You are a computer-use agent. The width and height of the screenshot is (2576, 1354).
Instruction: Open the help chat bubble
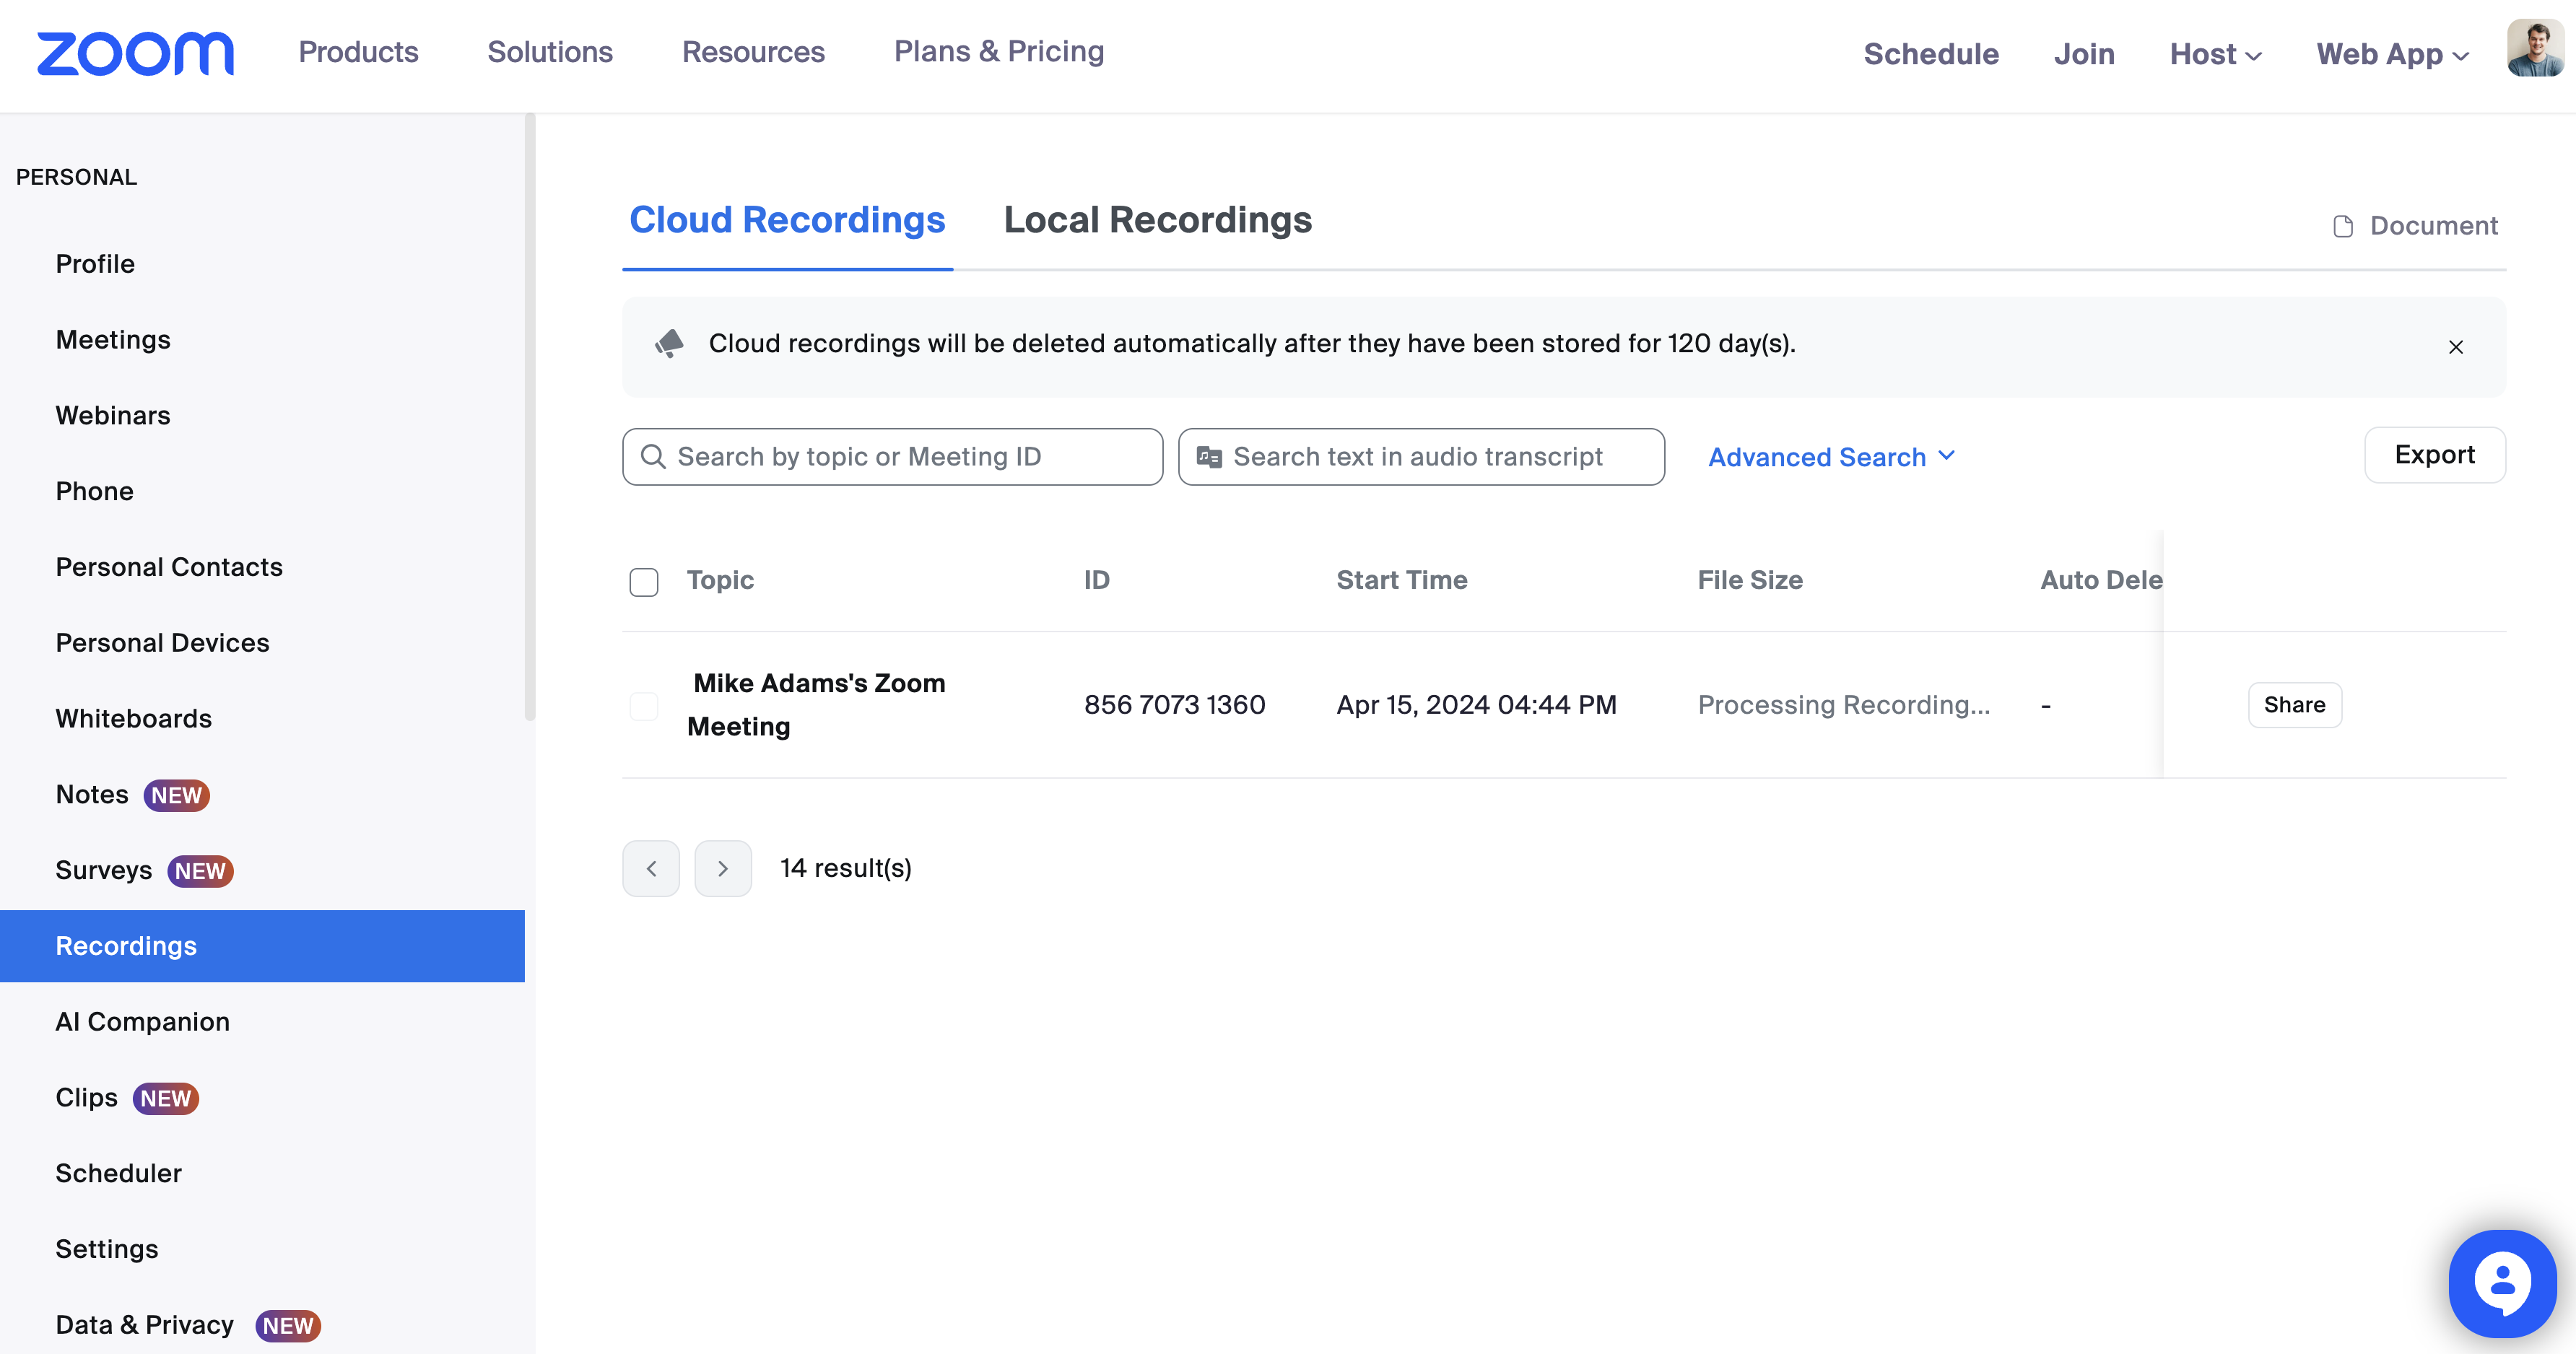2502,1283
